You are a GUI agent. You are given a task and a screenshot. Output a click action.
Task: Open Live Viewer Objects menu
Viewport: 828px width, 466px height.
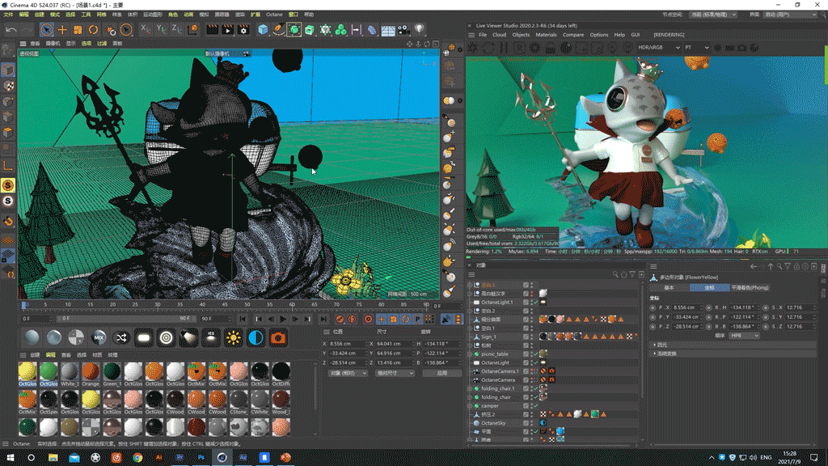click(521, 35)
